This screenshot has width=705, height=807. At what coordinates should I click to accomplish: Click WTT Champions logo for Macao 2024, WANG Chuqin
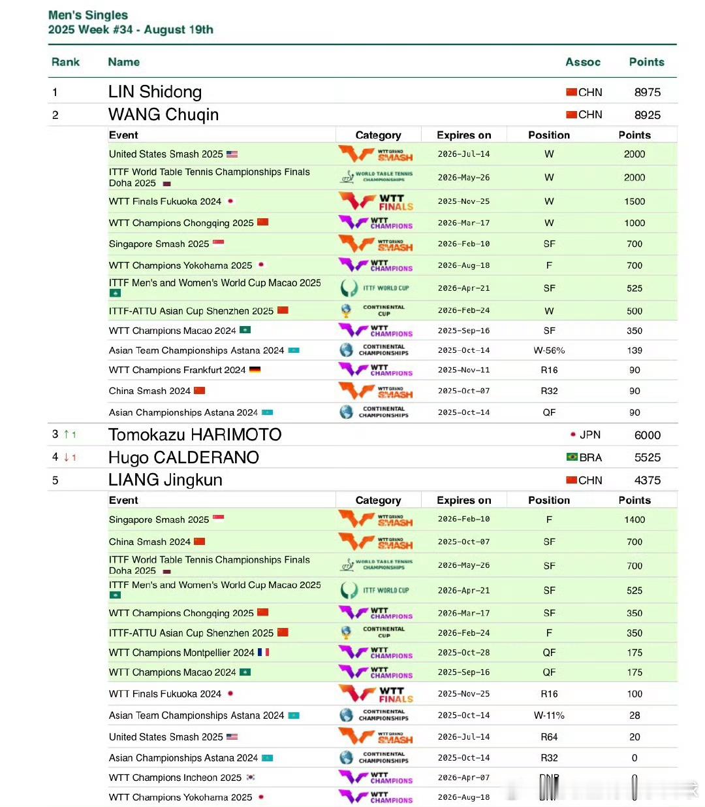click(x=375, y=331)
